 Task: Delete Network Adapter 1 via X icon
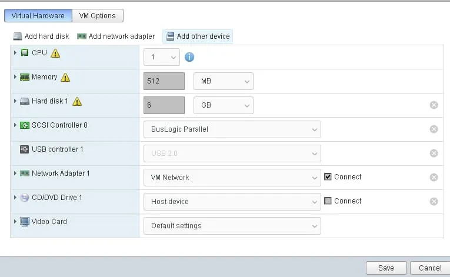(x=434, y=177)
